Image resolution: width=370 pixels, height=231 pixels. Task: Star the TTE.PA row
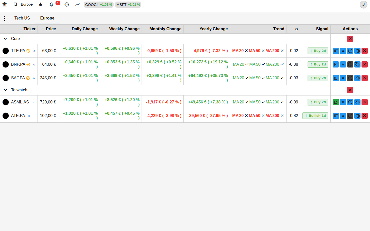click(x=343, y=51)
